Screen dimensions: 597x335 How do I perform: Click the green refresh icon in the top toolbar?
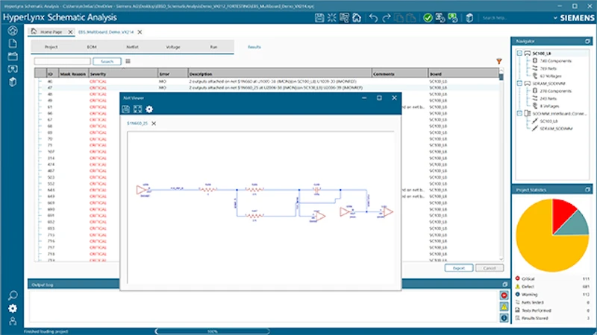tap(453, 18)
